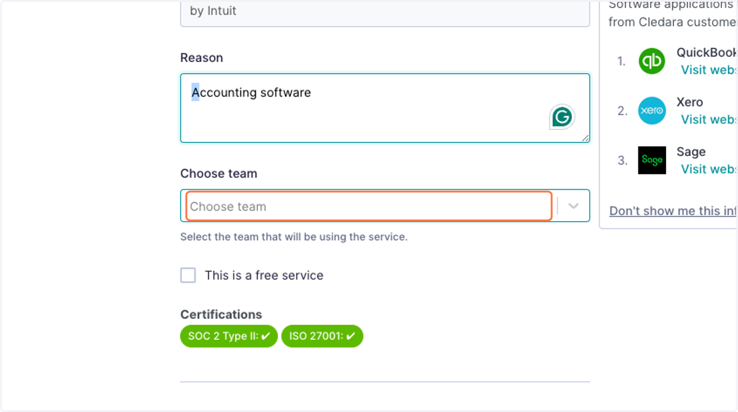Open Sage Visit website link

[x=708, y=169]
